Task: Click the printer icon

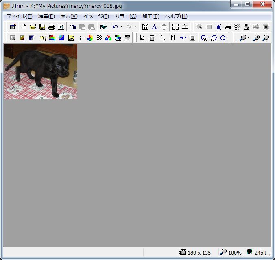Action: [52, 27]
